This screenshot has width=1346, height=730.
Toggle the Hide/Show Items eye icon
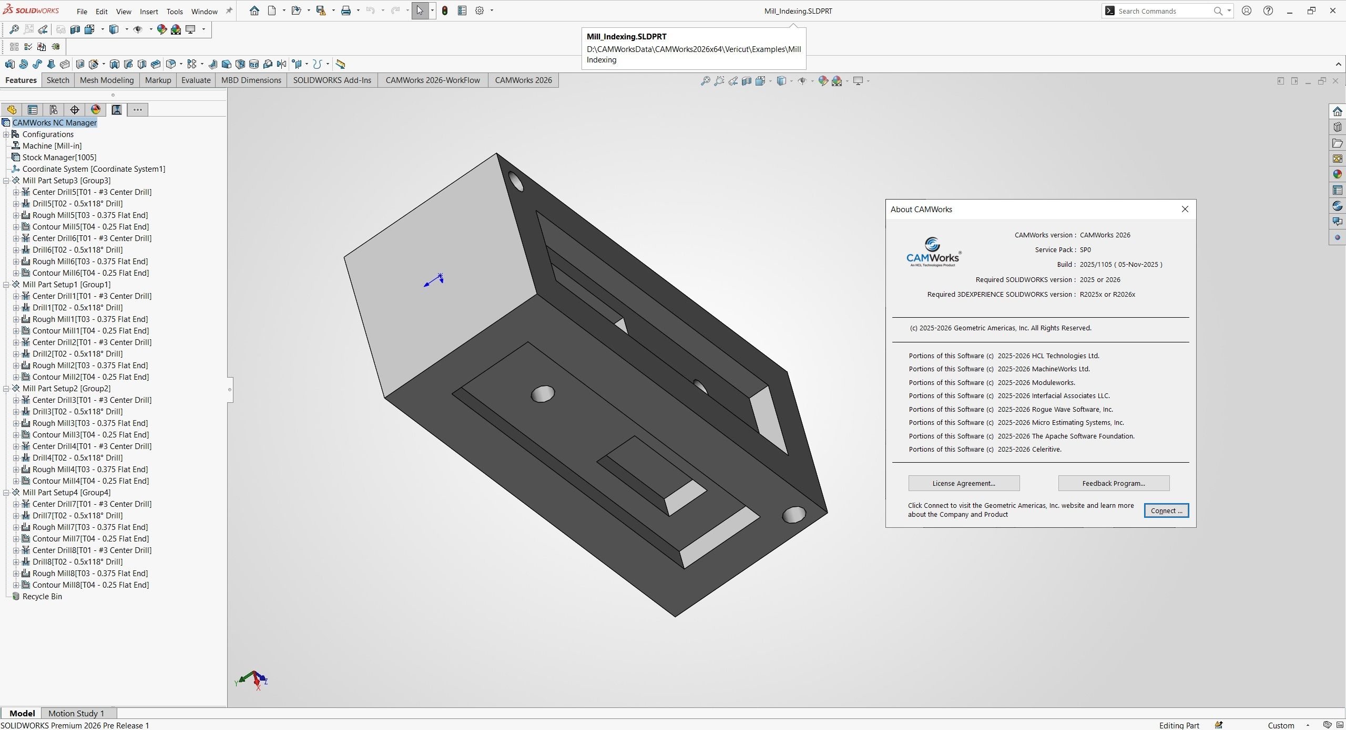click(803, 81)
